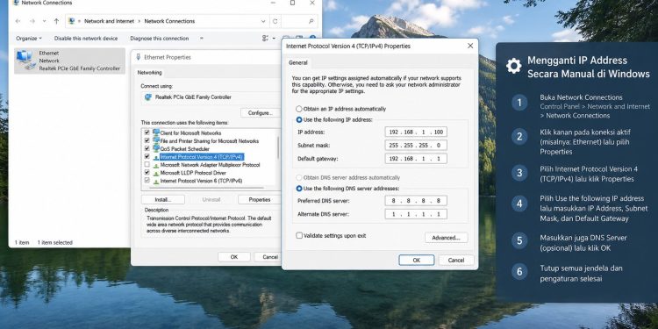Screen dimensions: 658x329
Task: Select QoS Packet Scheduler icon
Action: coord(156,148)
